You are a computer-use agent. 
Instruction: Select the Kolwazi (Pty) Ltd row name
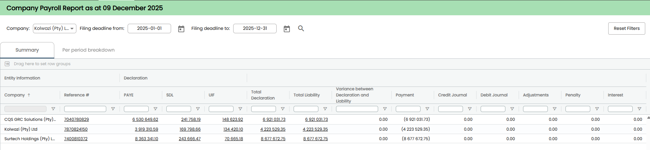tap(21, 129)
